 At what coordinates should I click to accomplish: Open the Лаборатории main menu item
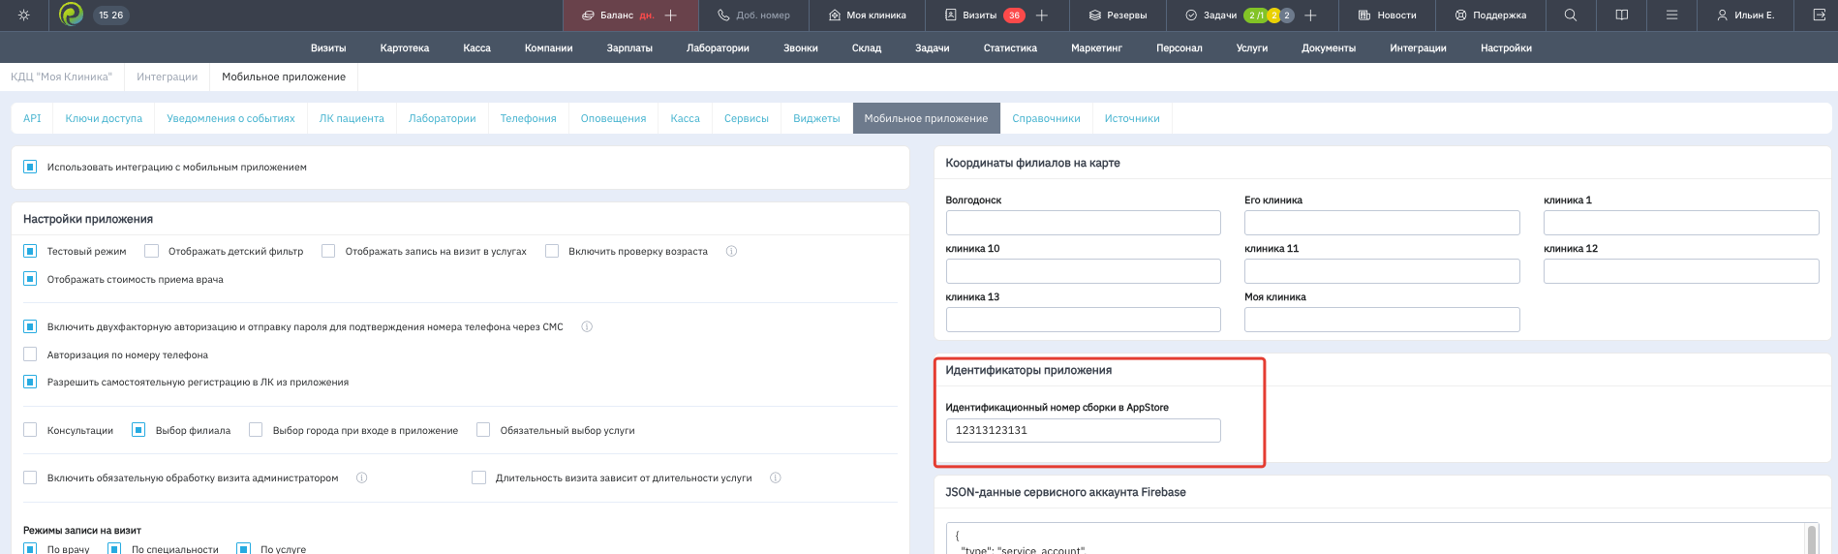718,47
